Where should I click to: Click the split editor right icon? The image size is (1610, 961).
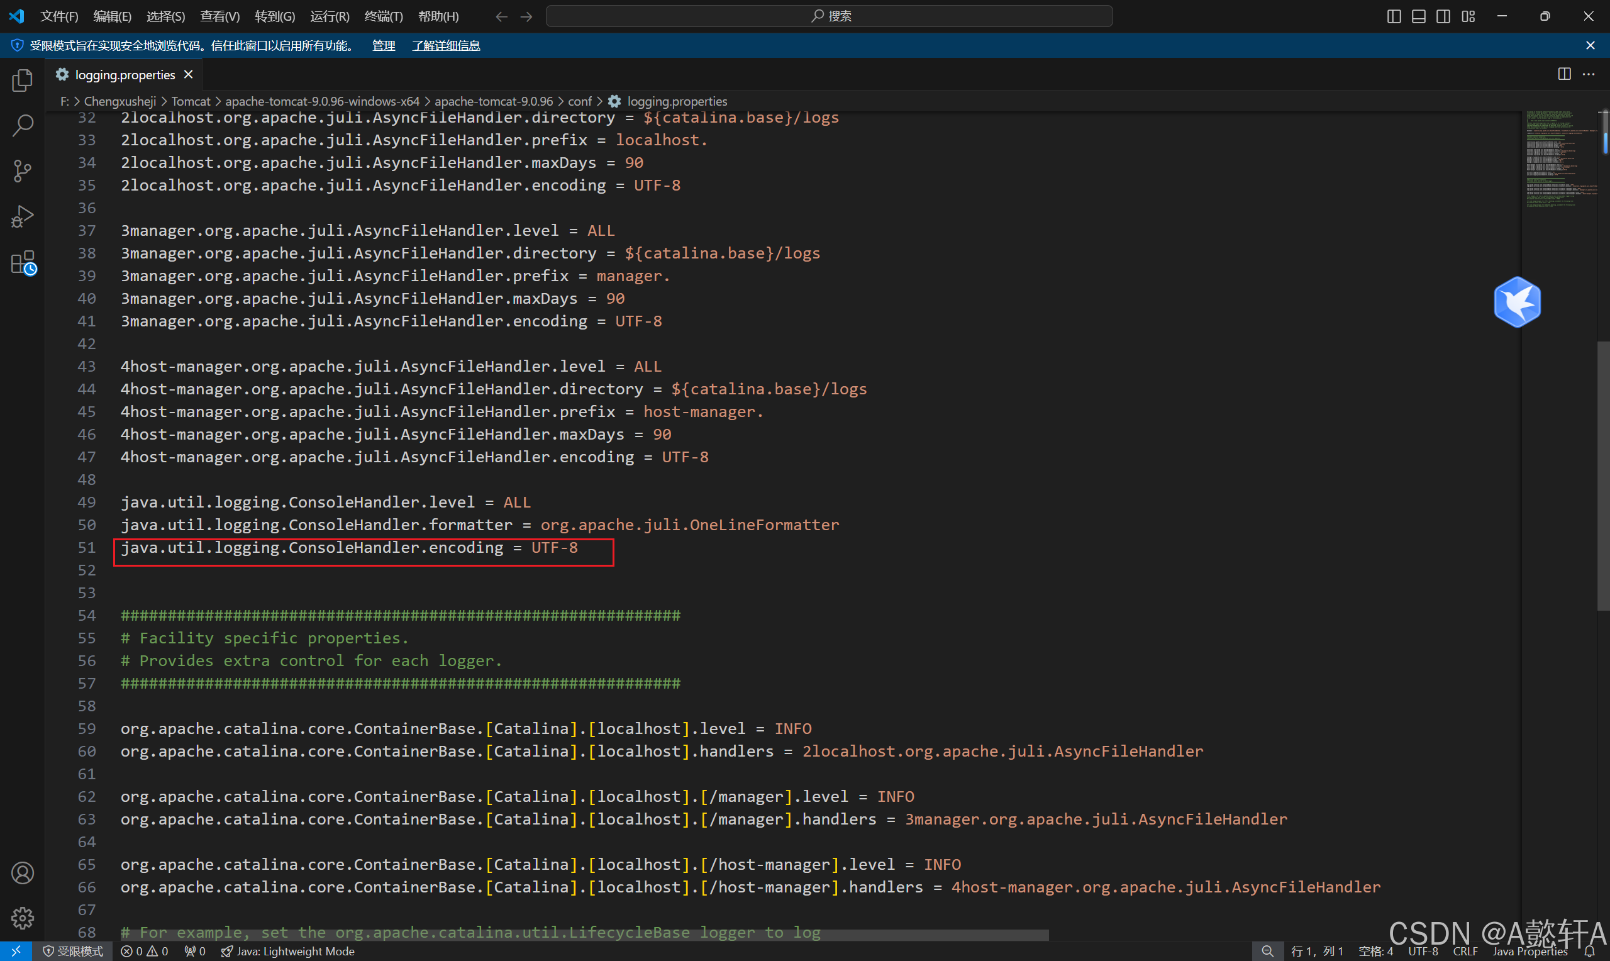[x=1564, y=74]
